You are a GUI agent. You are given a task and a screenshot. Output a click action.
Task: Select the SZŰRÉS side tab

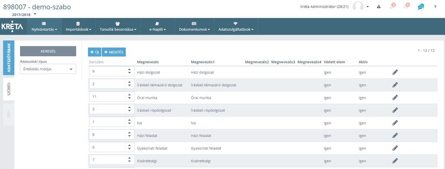tap(9, 89)
